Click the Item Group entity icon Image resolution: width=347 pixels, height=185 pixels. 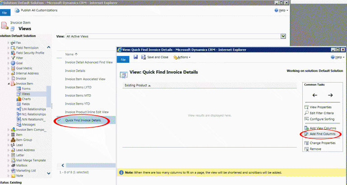coord(13,140)
